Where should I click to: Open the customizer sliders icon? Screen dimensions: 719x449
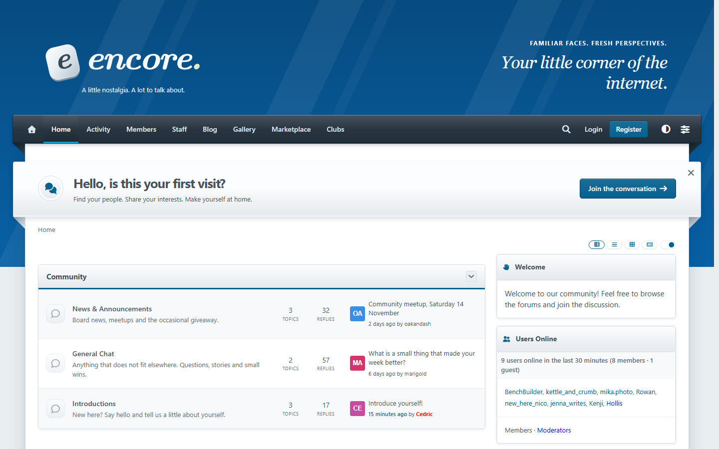point(685,129)
